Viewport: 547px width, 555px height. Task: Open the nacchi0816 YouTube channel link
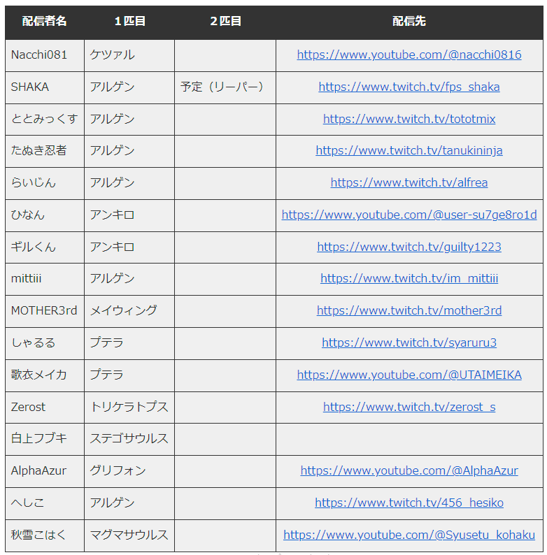409,55
